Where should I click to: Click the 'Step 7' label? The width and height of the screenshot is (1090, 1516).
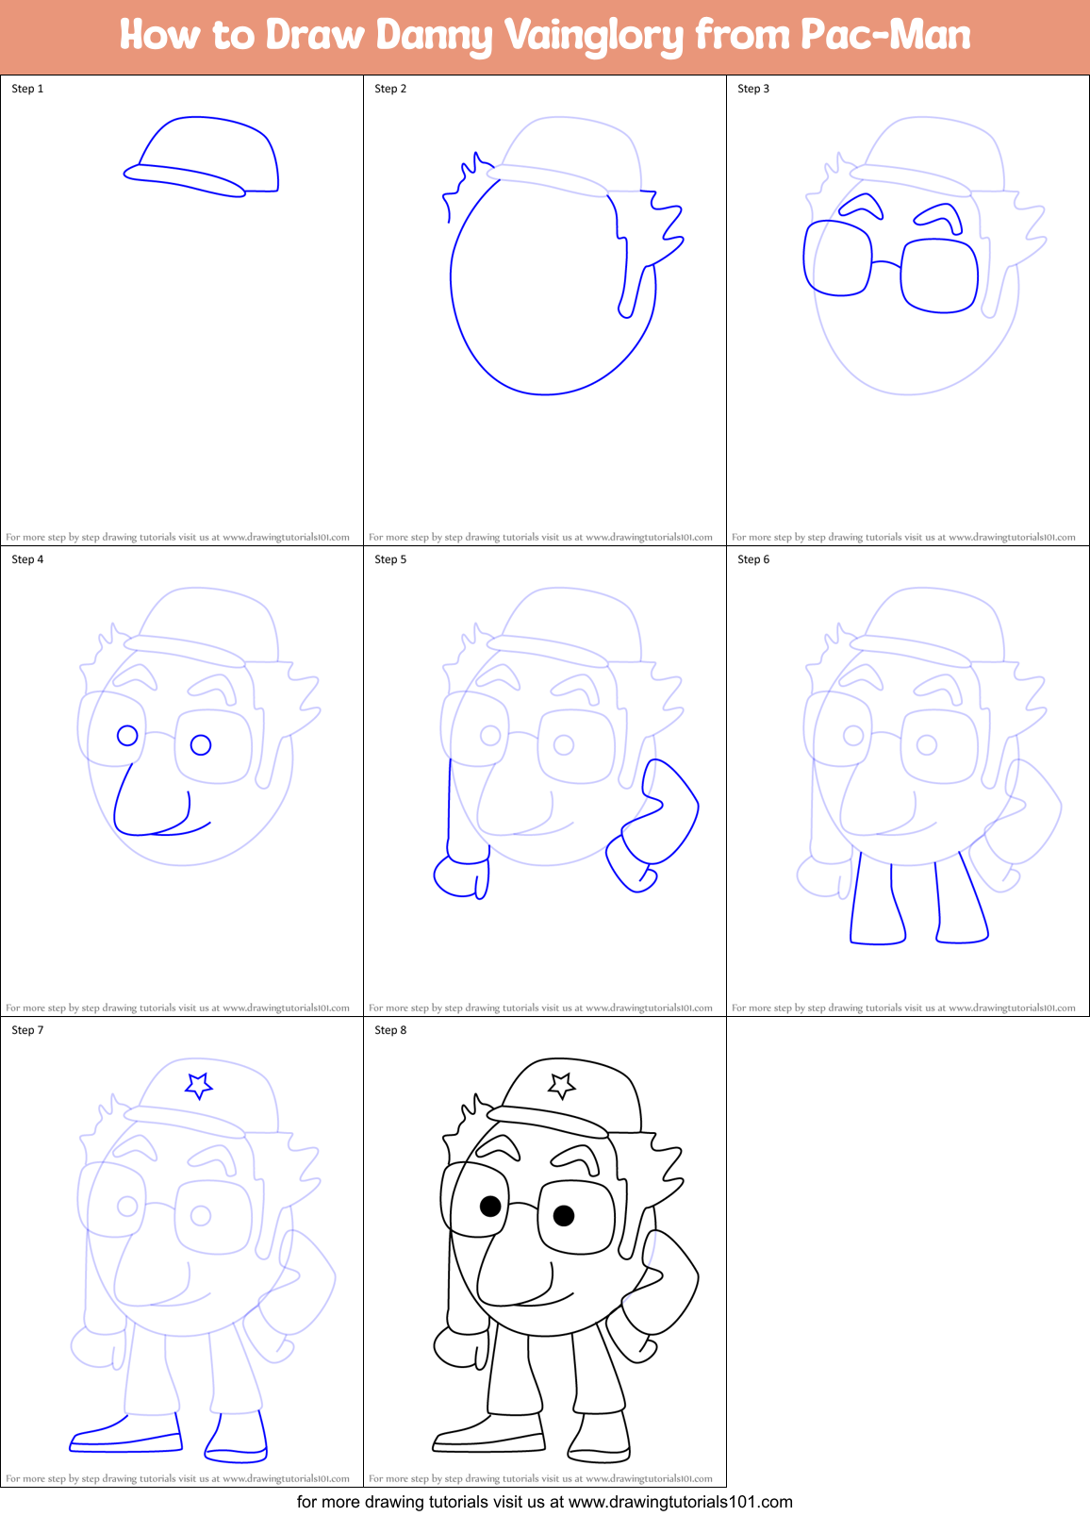click(x=27, y=1030)
